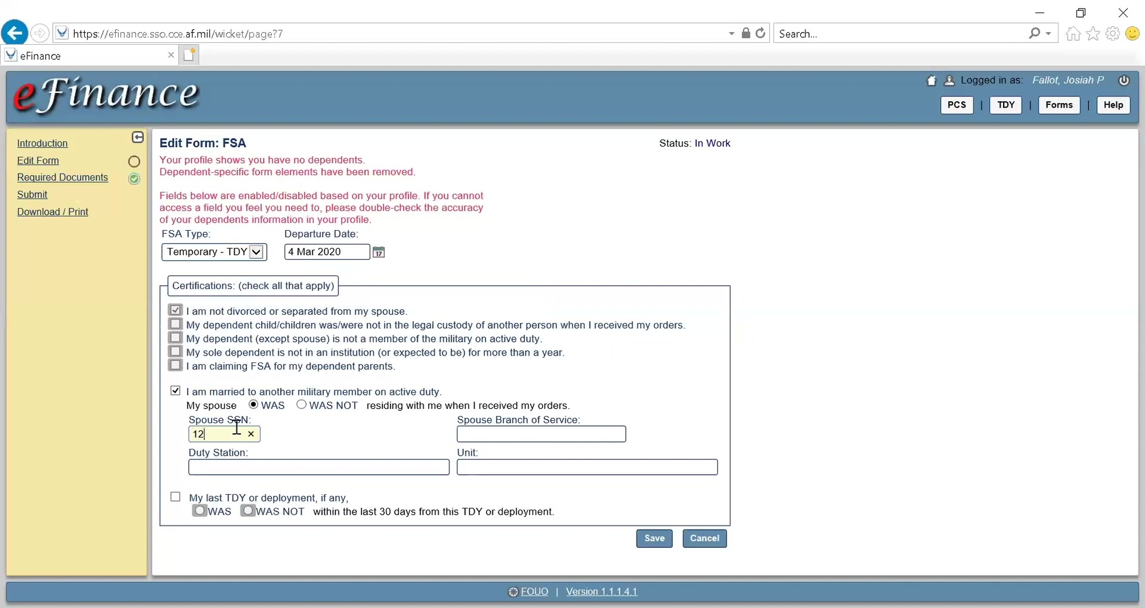Check 'dependent is not a military member' checkbox
1145x608 pixels.
(x=175, y=337)
